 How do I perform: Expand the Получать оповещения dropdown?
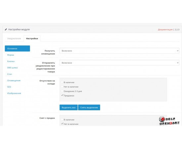point(119,51)
